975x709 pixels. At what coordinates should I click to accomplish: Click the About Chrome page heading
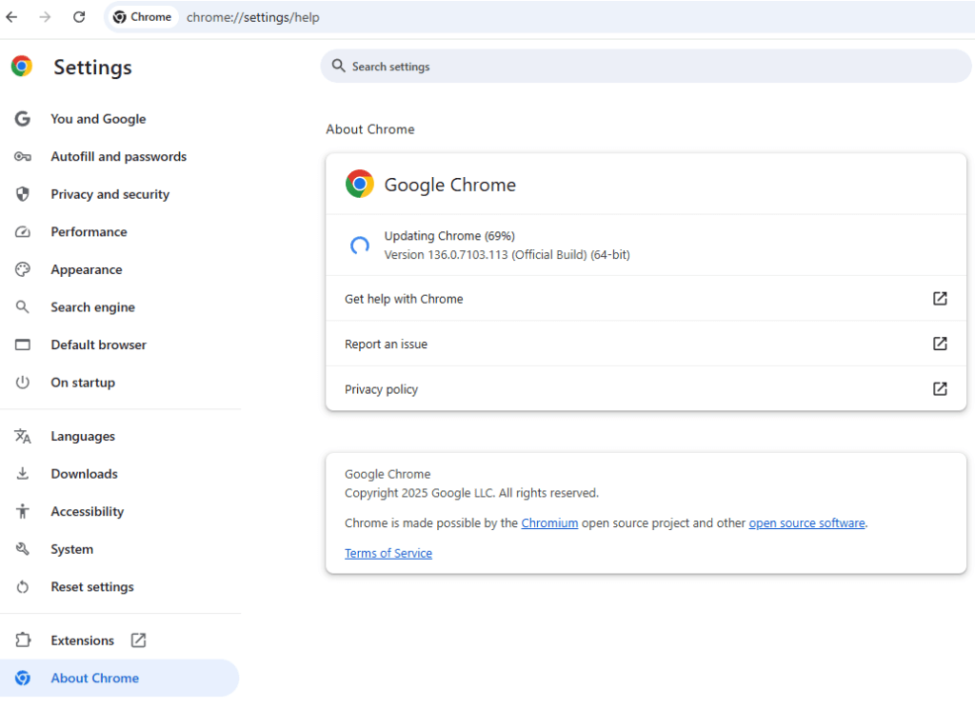(x=370, y=129)
